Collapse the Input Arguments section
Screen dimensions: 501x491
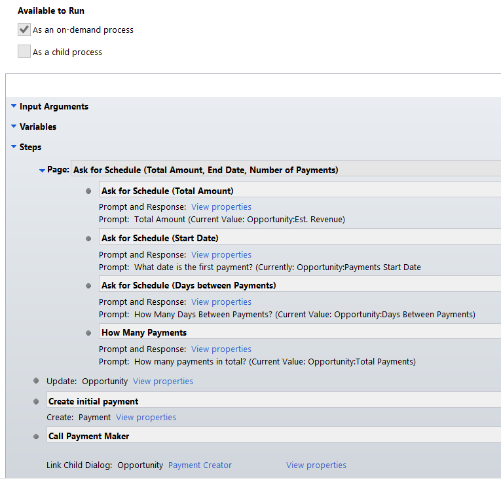click(x=14, y=106)
